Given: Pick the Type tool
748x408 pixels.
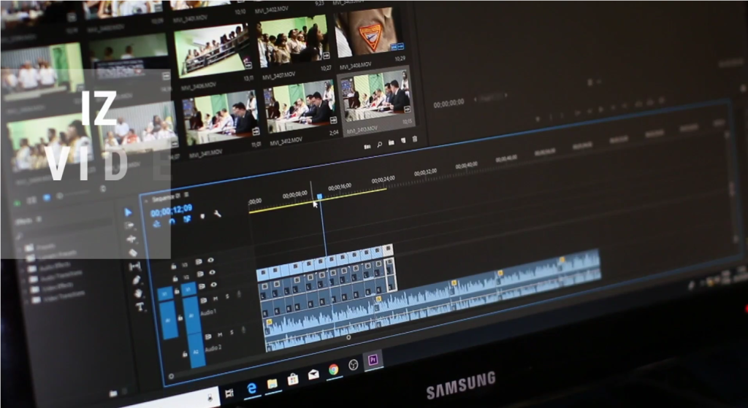Looking at the screenshot, I should [140, 307].
